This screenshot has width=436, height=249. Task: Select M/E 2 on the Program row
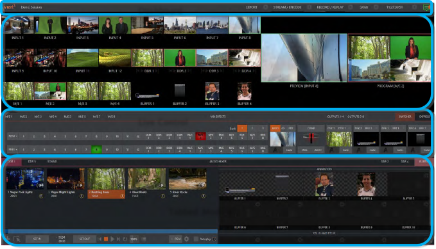point(200,136)
